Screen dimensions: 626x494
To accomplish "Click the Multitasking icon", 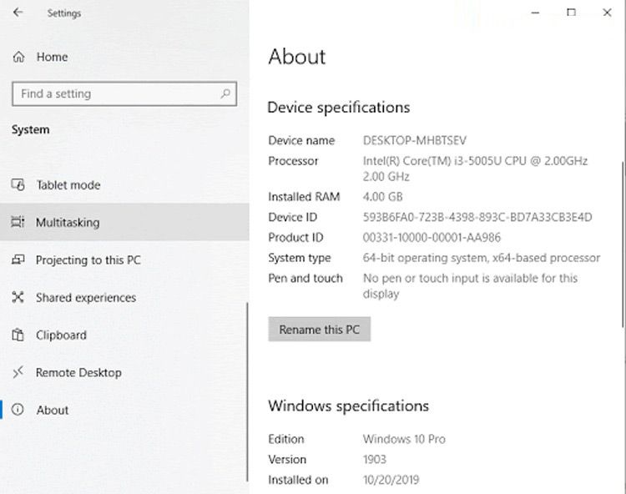I will (18, 222).
